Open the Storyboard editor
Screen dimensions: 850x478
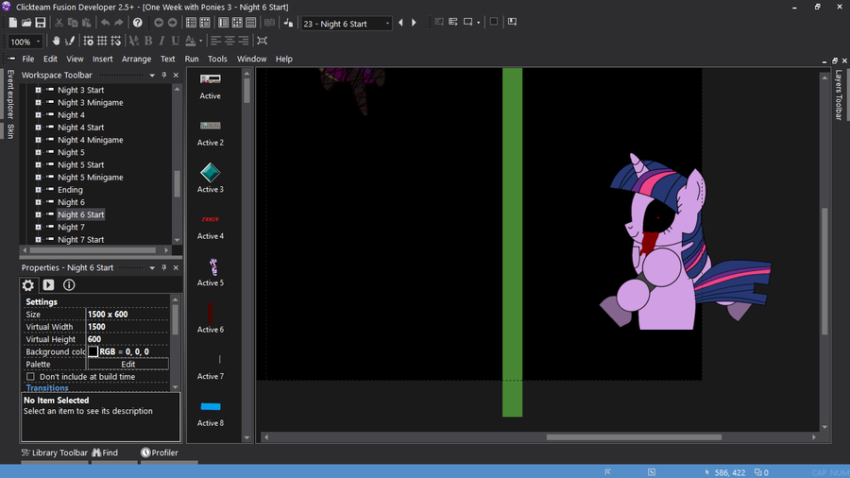point(192,23)
